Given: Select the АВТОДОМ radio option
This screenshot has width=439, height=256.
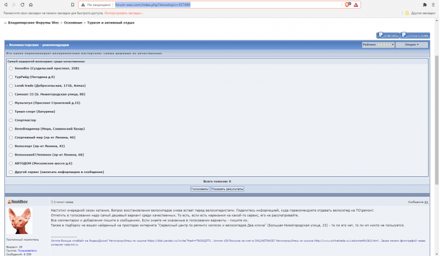Looking at the screenshot, I should (x=11, y=164).
